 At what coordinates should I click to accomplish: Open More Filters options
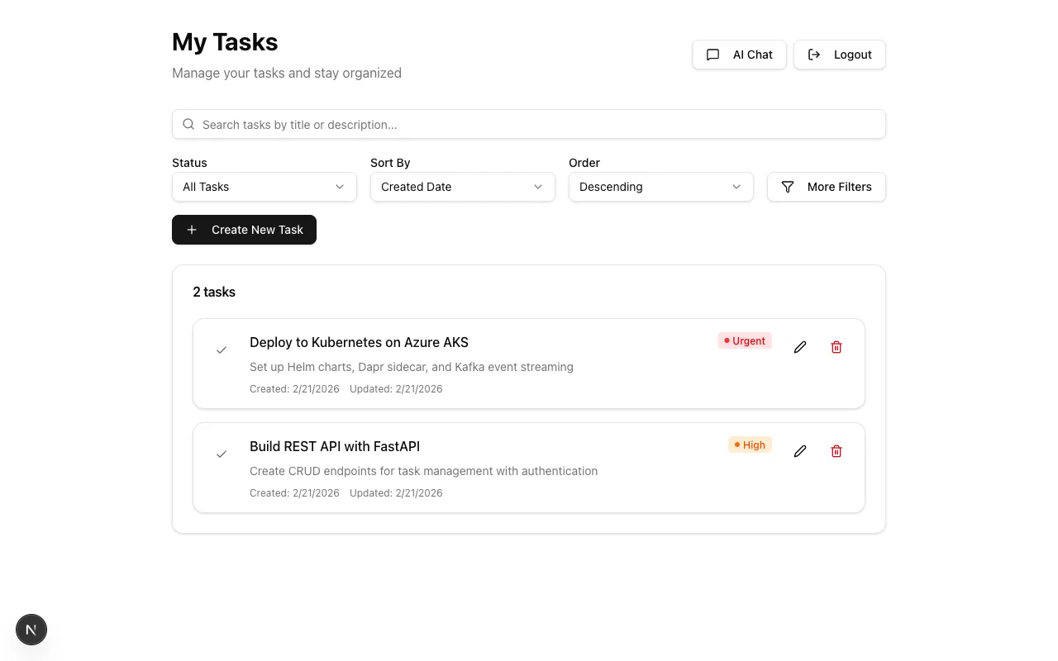coord(826,187)
